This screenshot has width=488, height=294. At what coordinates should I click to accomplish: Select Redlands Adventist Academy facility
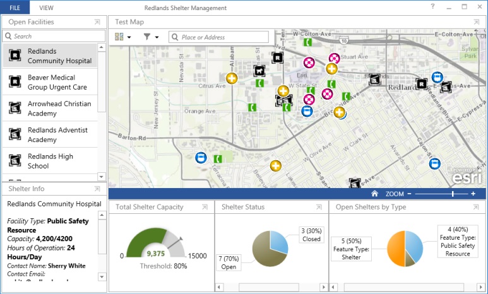50,134
